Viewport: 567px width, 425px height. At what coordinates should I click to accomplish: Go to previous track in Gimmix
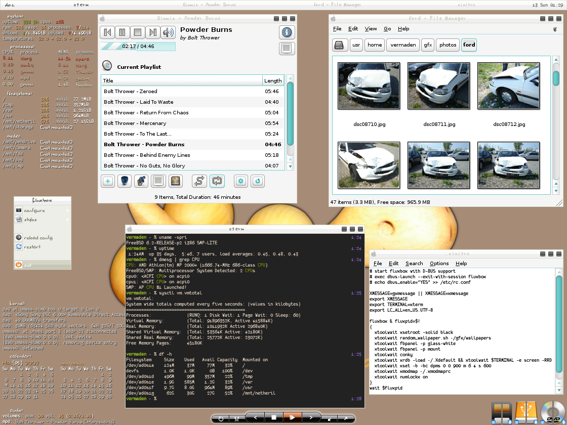point(107,32)
